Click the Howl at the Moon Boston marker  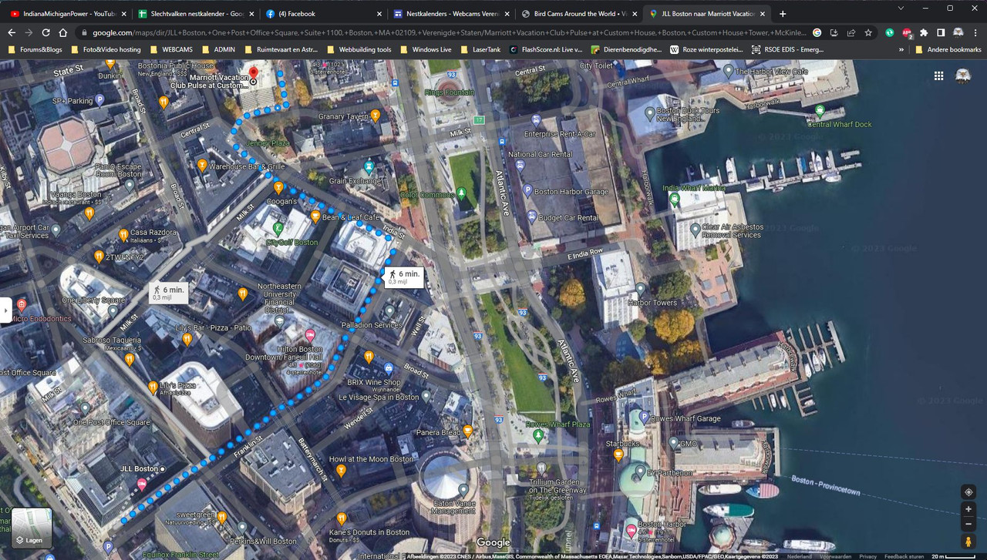[x=341, y=469]
